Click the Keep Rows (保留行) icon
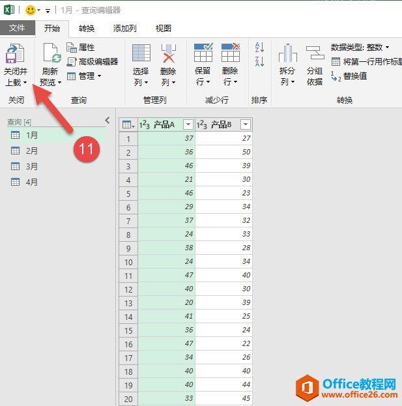The width and height of the screenshot is (402, 406). [203, 55]
